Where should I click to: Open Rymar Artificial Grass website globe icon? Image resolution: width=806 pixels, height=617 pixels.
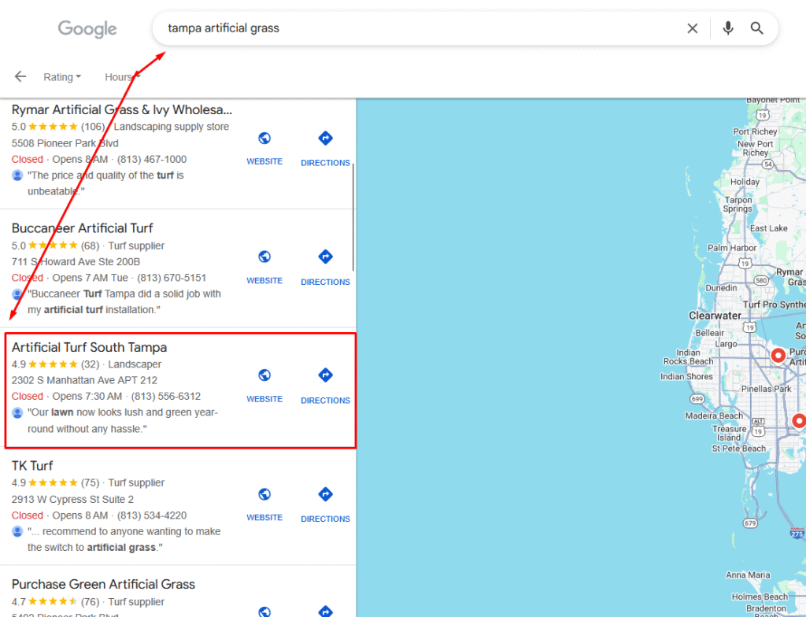click(x=264, y=139)
